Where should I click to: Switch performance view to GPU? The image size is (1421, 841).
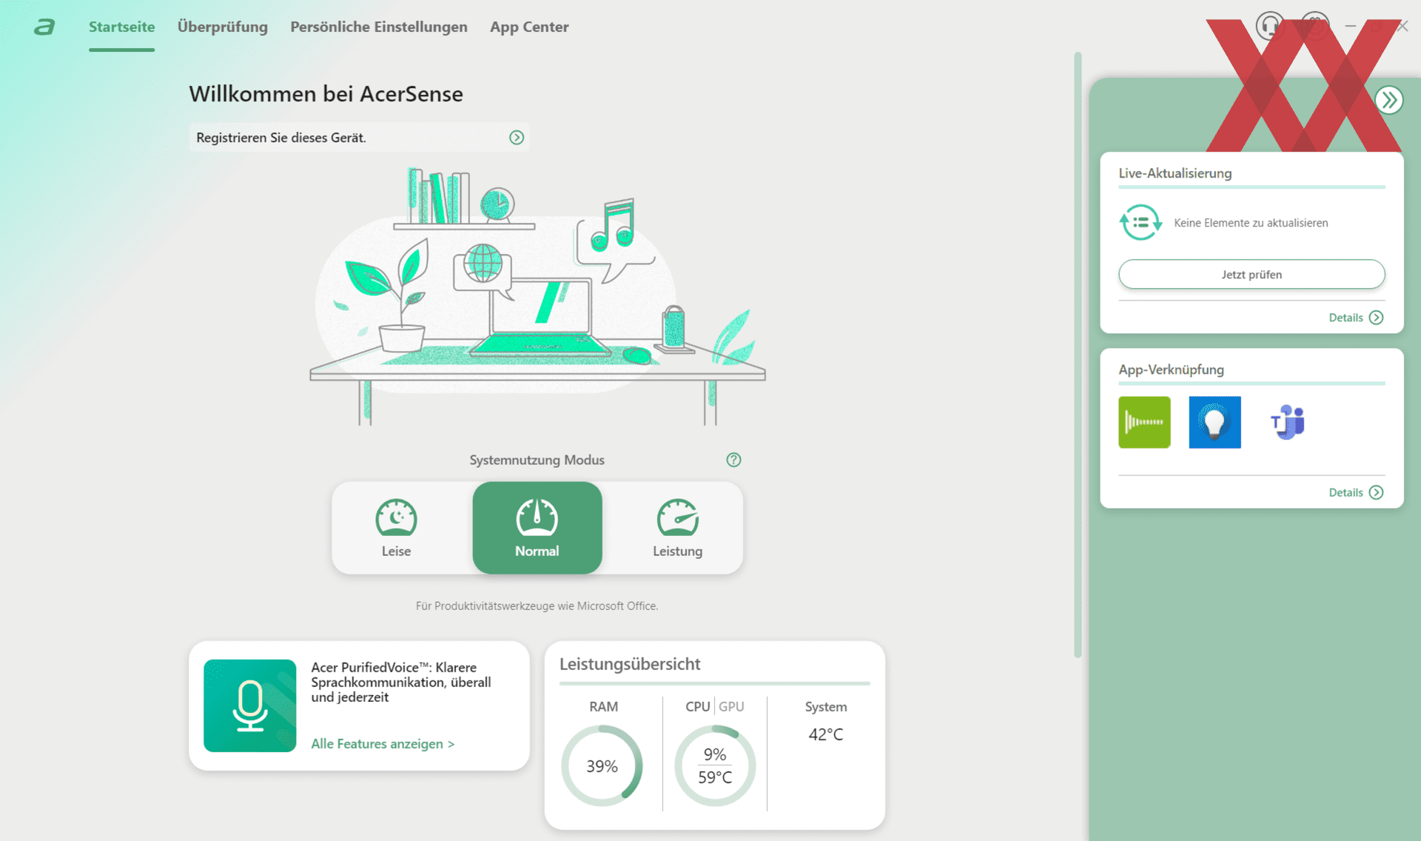(x=731, y=706)
